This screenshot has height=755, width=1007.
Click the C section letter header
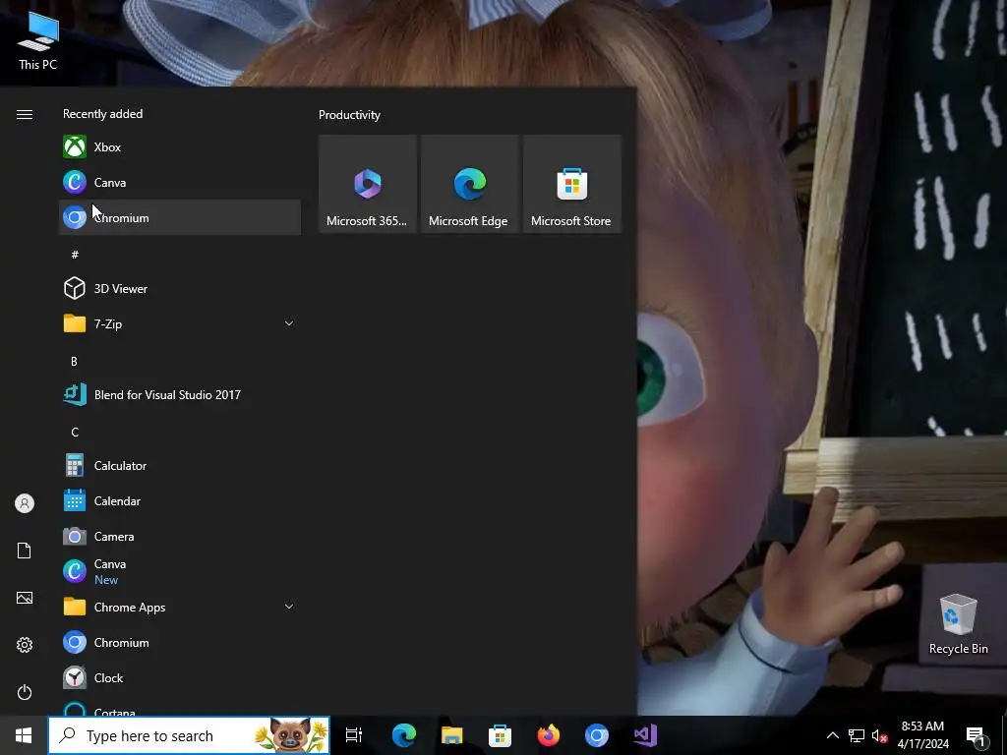tap(75, 433)
